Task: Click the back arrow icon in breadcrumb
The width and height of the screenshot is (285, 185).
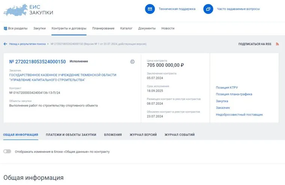Action: (5, 44)
